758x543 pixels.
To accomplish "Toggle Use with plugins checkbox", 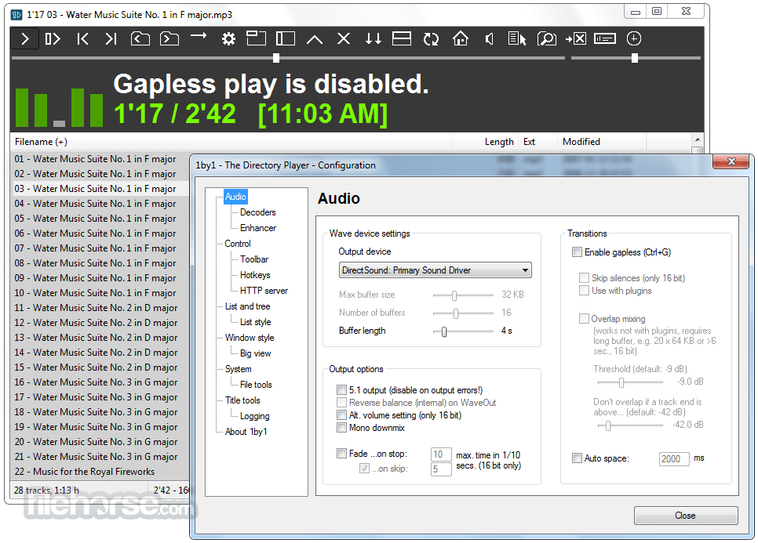I will 584,290.
